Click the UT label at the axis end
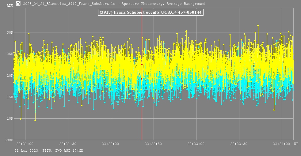 click(x=296, y=144)
